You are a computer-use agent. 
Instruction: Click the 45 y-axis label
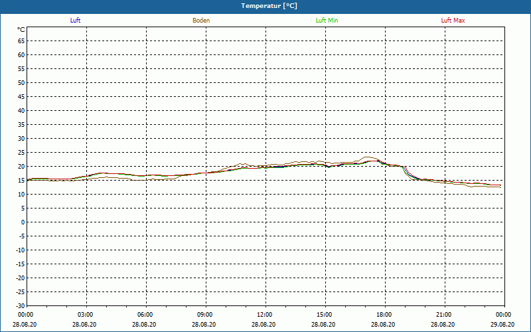coord(21,97)
